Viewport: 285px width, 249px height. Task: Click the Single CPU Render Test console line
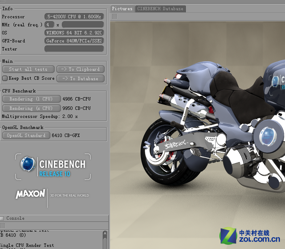27,245
